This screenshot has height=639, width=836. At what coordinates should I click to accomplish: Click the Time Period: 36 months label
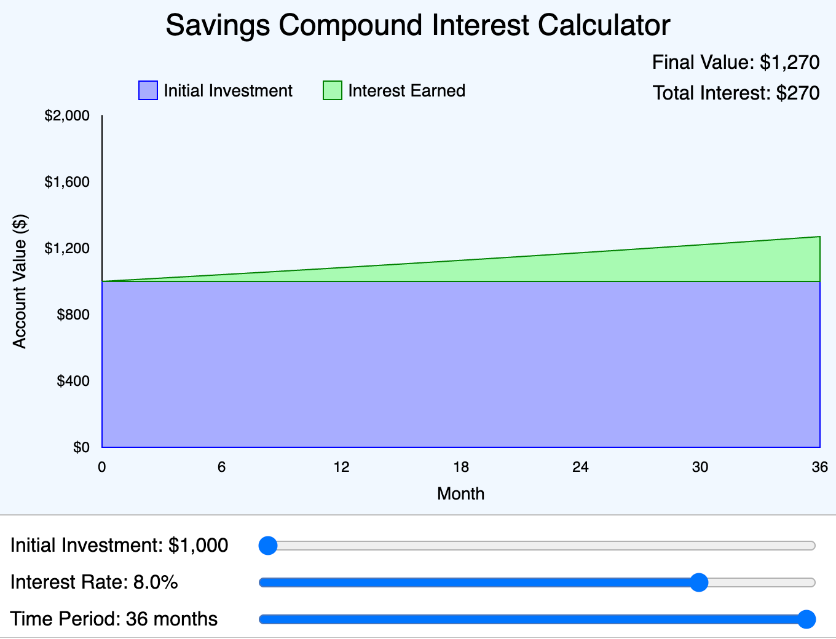[x=114, y=619]
